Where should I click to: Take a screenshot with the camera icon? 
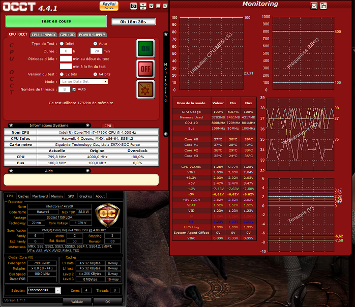click(134, 6)
